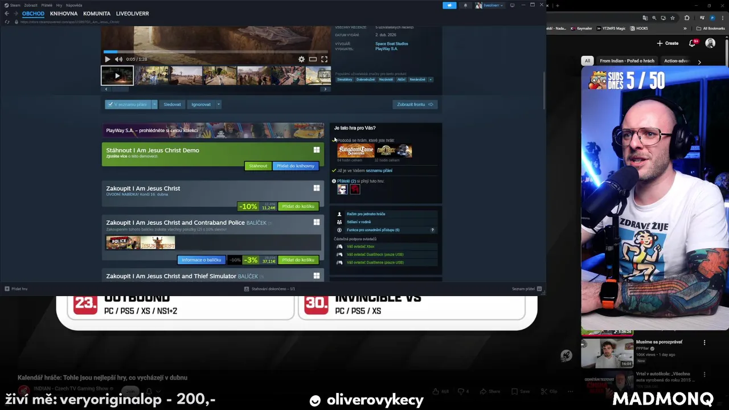The height and width of the screenshot is (410, 729).
Task: Add Contraband Police bundle to cart
Action: (298, 260)
